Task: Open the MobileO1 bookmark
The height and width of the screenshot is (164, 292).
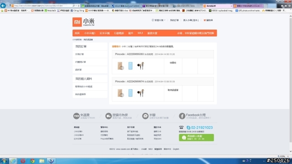Action: click(x=50, y=10)
